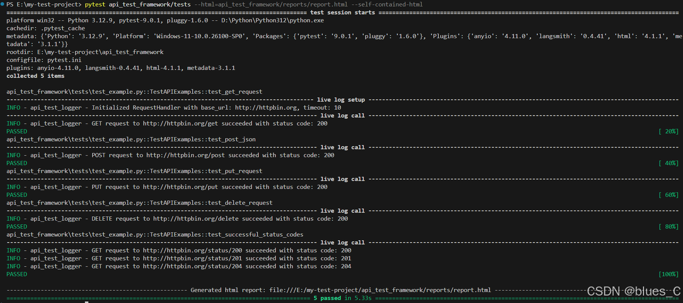Click the '[100%]' progress indicator
This screenshot has width=683, height=303.
[x=669, y=274]
